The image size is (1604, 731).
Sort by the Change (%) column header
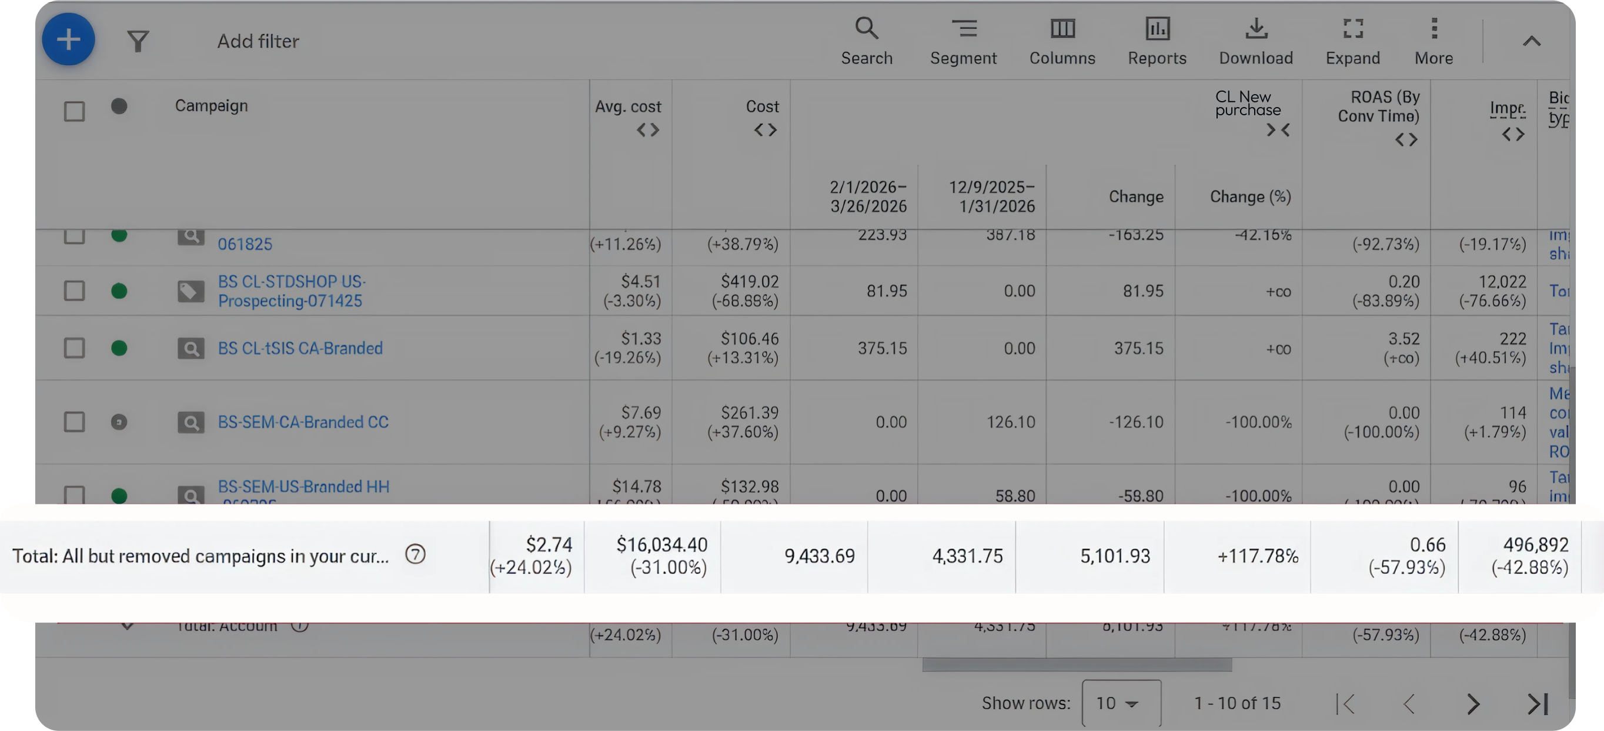[1250, 197]
